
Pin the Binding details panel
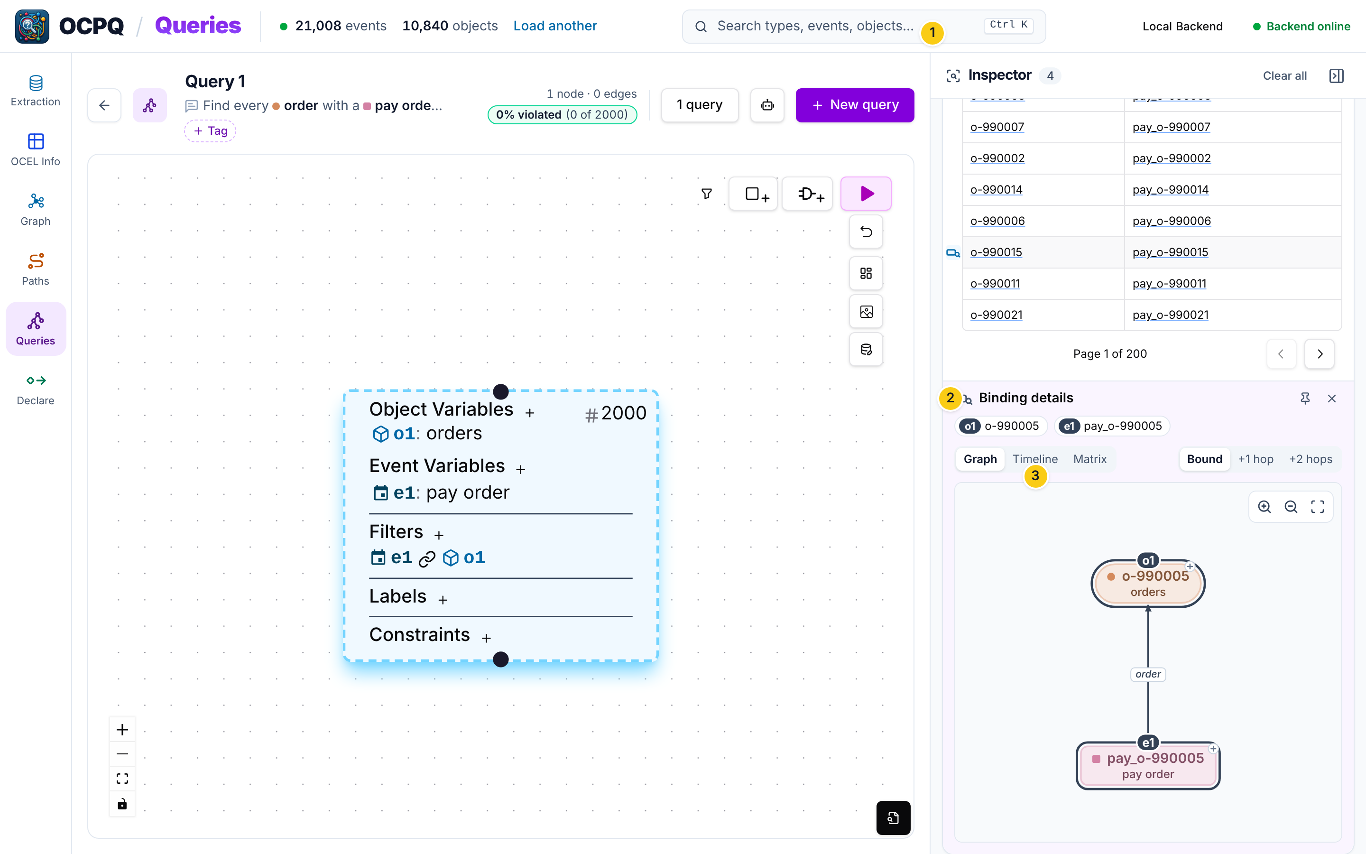[x=1304, y=398]
